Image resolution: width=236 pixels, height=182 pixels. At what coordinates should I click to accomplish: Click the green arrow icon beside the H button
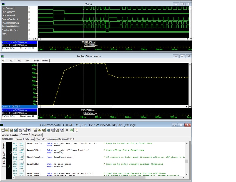click(72, 130)
